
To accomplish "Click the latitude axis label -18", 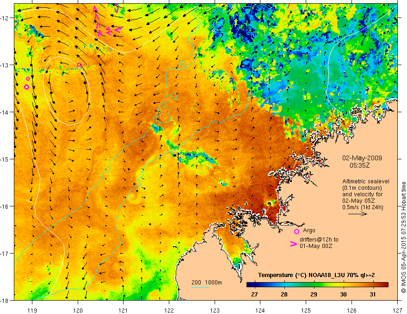I will pyautogui.click(x=5, y=300).
